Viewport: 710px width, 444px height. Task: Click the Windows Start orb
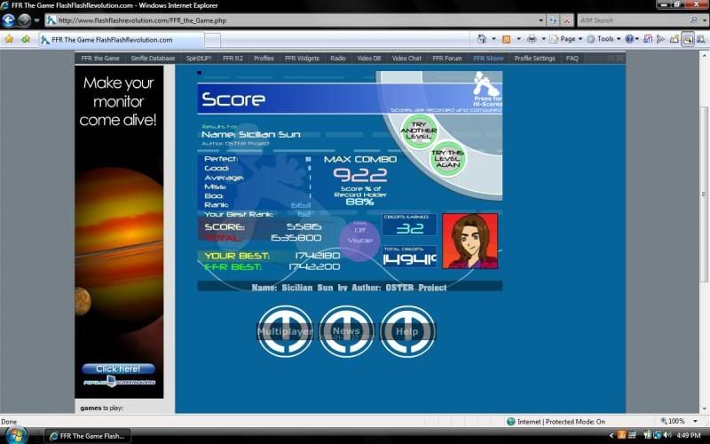click(x=15, y=435)
